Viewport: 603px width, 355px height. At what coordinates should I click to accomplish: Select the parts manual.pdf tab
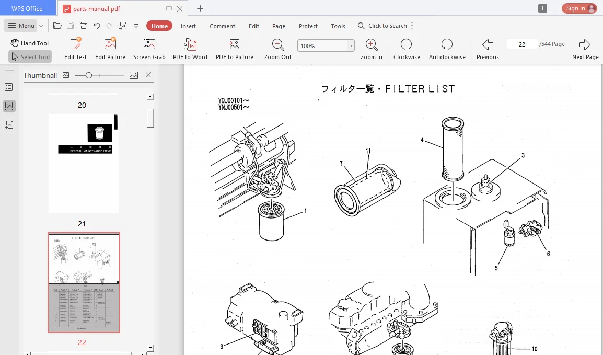pos(96,8)
